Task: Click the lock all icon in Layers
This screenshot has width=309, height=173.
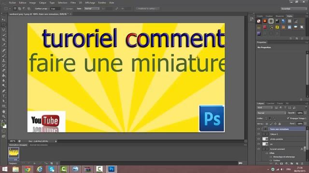Action: click(x=280, y=124)
